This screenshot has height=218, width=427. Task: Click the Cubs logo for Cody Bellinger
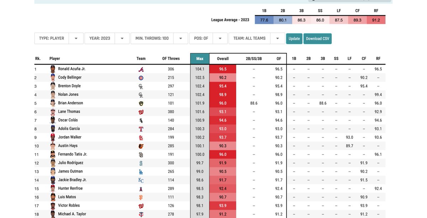[x=141, y=78]
